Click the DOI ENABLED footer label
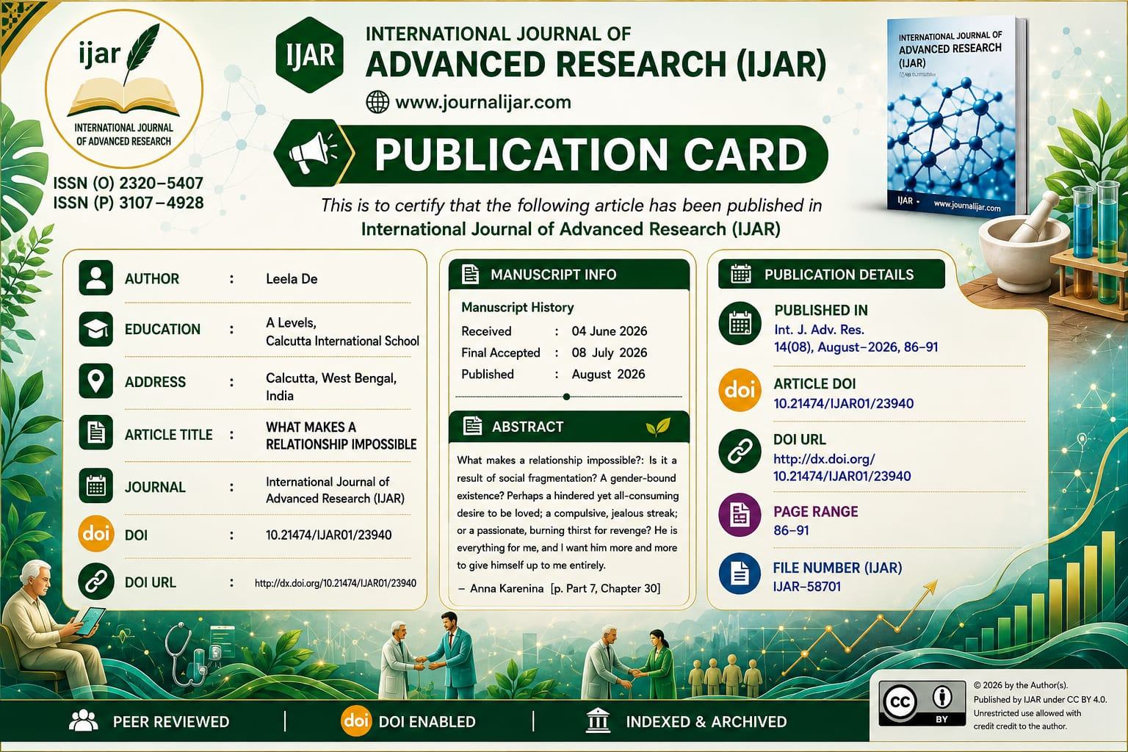 [x=427, y=722]
